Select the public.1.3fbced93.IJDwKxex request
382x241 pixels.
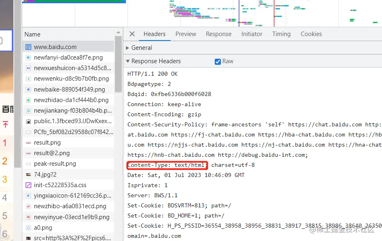[x=68, y=122]
